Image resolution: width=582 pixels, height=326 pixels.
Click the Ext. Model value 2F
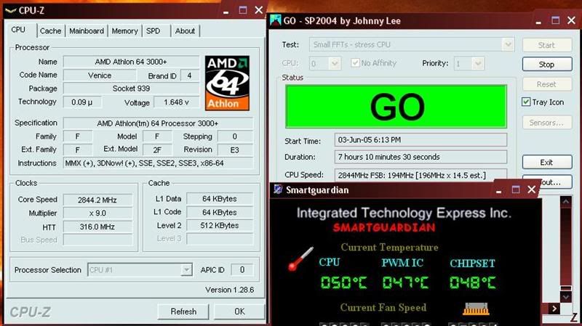[157, 150]
